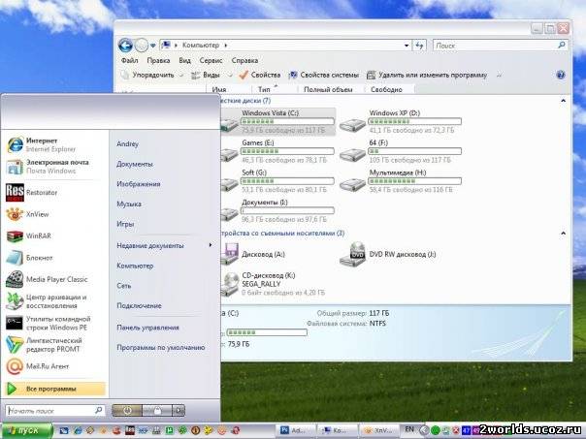Open the Упорядочить dropdown
586x439 pixels.
pyautogui.click(x=152, y=75)
